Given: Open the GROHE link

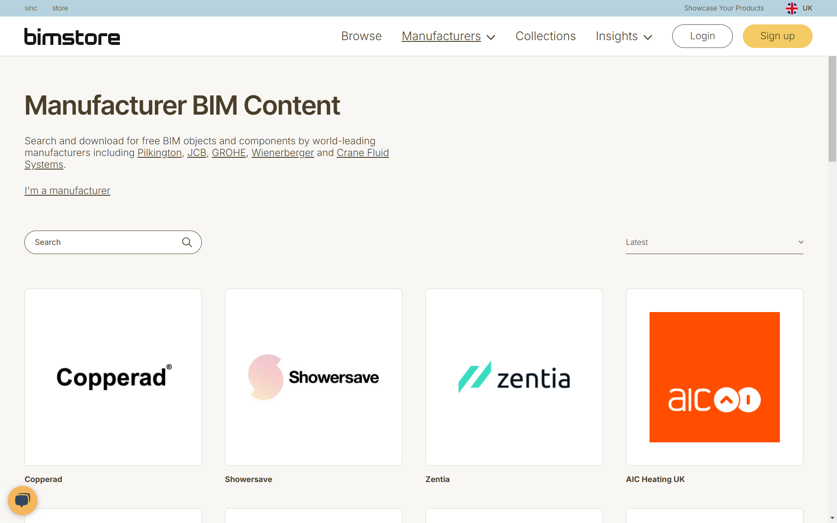Looking at the screenshot, I should 229,153.
